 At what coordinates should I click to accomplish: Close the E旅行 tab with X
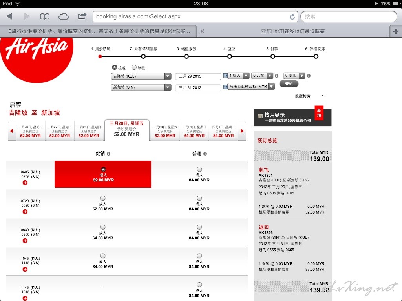click(x=202, y=31)
